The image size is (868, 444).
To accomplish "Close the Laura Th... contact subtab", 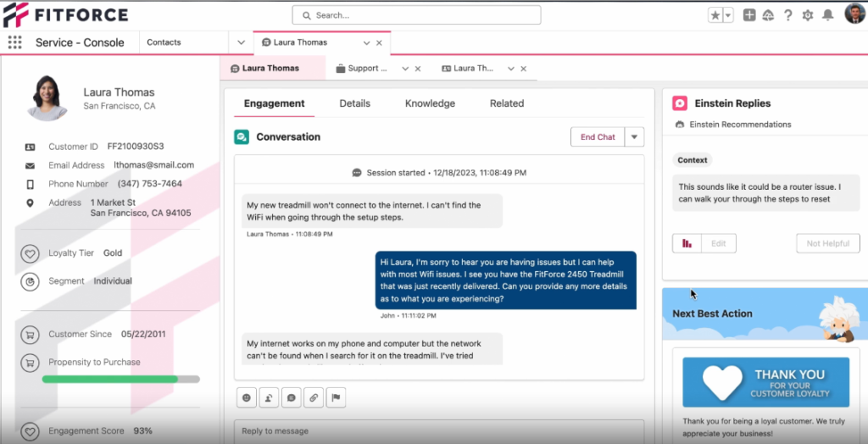I will [524, 69].
